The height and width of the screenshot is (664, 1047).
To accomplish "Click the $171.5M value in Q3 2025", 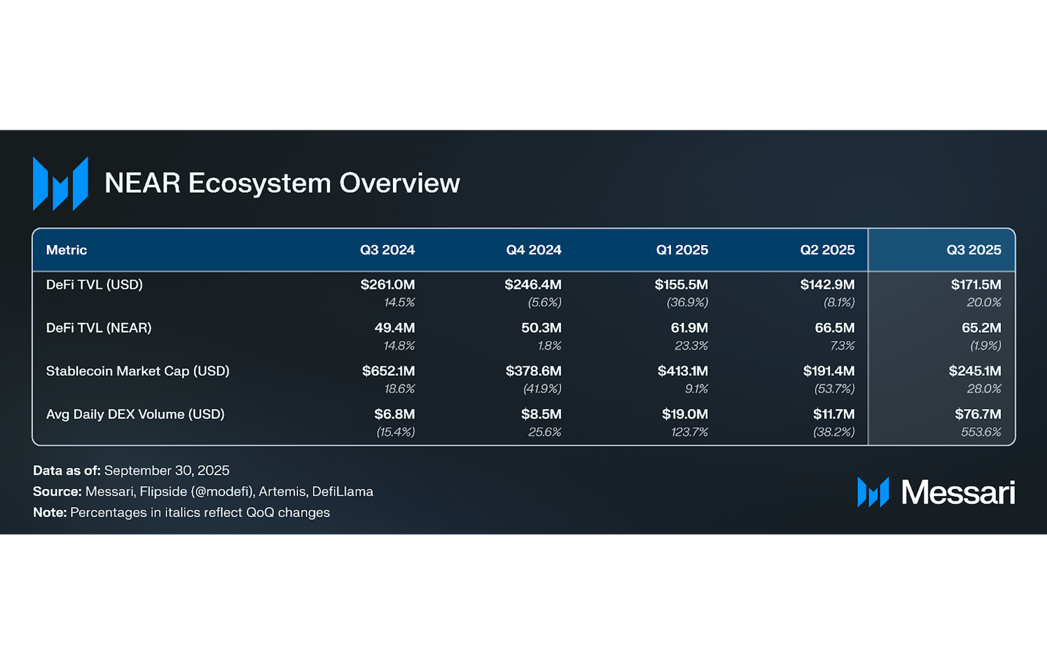I will click(976, 284).
